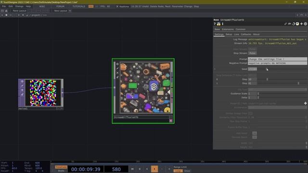Click the Negative Prompt input field

[x=277, y=63]
